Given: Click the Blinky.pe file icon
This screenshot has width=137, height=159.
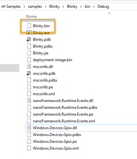Looking at the screenshot, I should click(x=29, y=53).
